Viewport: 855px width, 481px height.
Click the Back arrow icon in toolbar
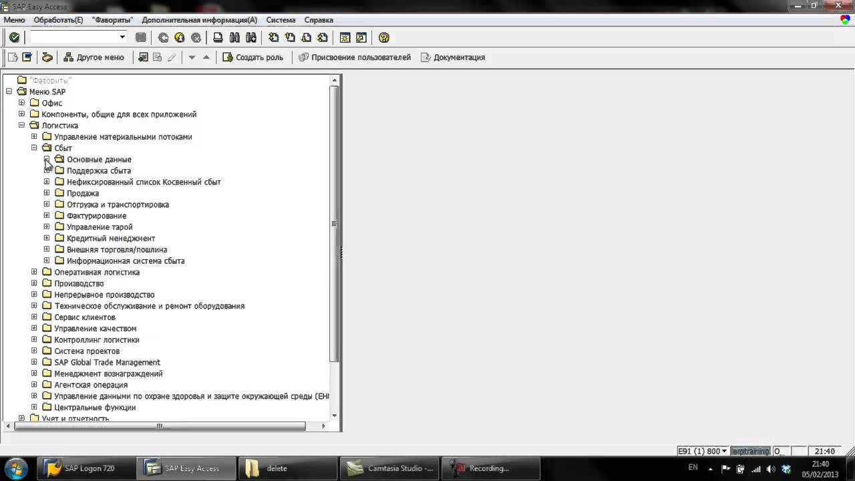click(163, 37)
